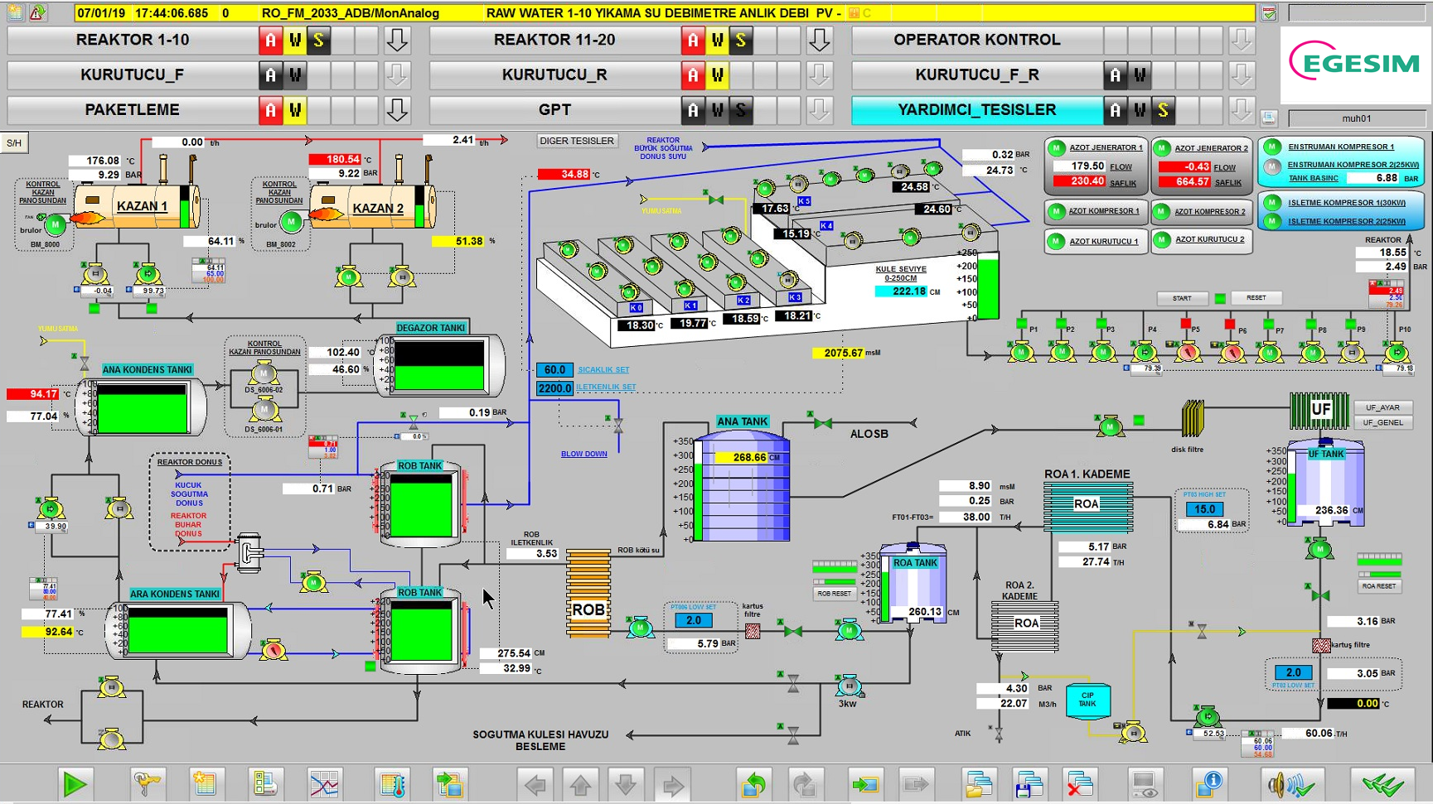Expand OPERATOR KONTROL down arrow
The width and height of the screenshot is (1433, 804).
1242,40
